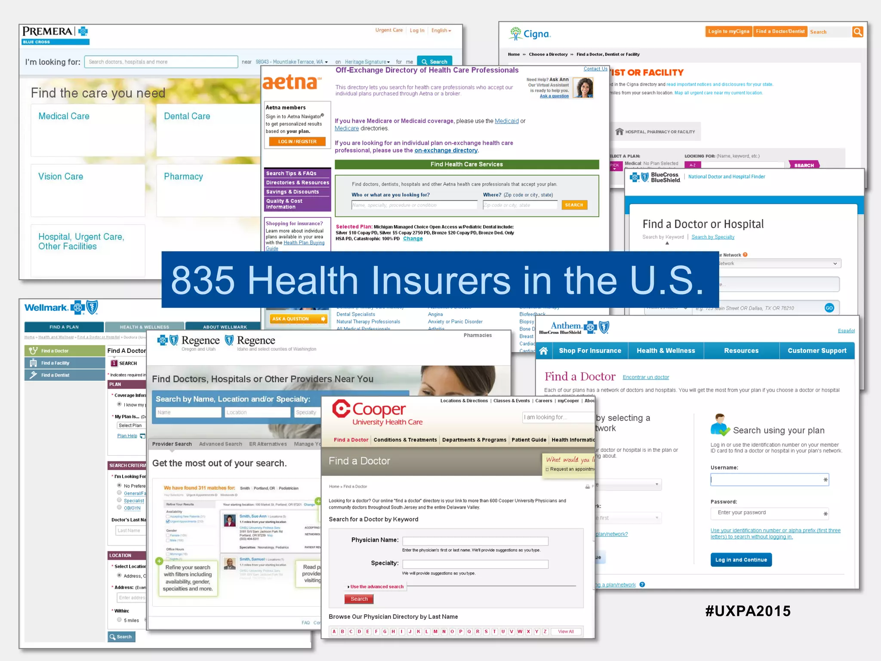Viewport: 881px width, 661px height.
Task: Click the Search by Specialty link
Action: click(713, 237)
